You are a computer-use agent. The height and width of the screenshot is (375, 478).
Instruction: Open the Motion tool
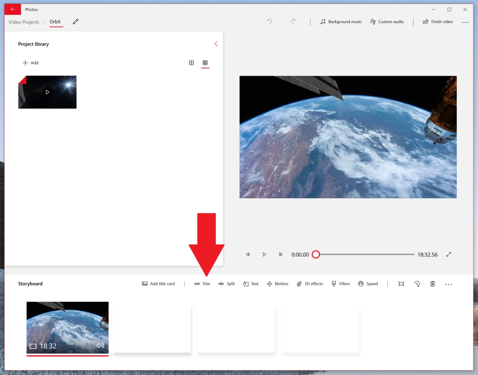[x=277, y=284]
